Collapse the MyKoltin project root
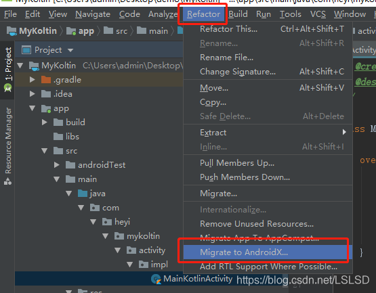 click(x=20, y=66)
